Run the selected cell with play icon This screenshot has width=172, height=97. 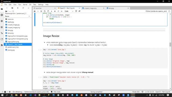(52, 11)
